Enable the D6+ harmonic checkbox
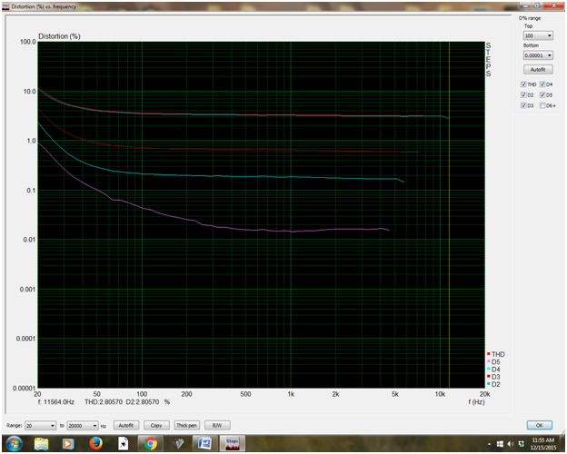 [x=543, y=105]
